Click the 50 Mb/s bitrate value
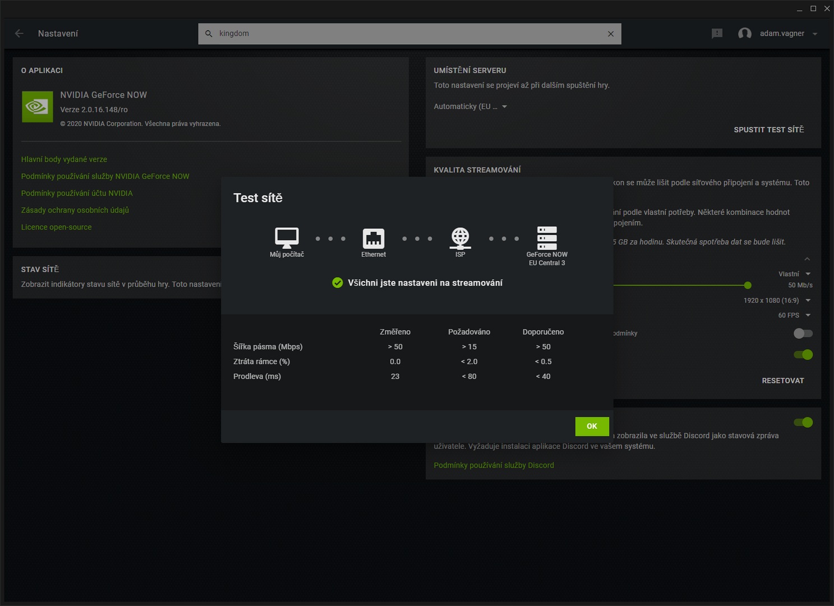This screenshot has width=834, height=606. coord(800,286)
